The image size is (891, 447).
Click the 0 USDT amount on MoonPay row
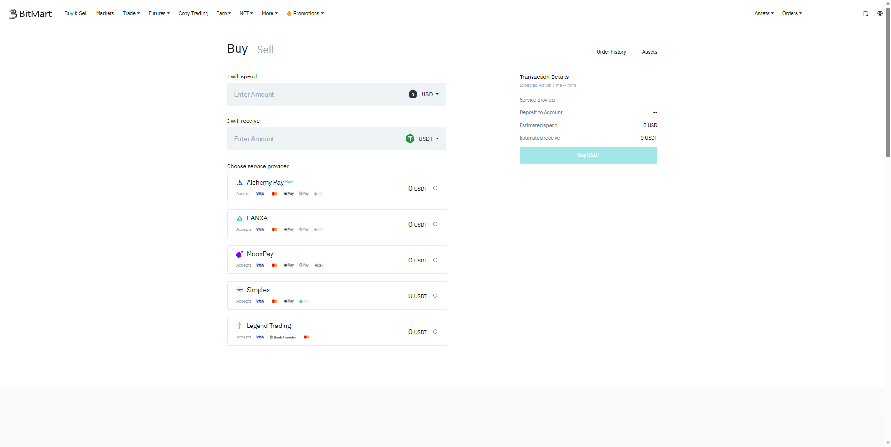point(417,260)
